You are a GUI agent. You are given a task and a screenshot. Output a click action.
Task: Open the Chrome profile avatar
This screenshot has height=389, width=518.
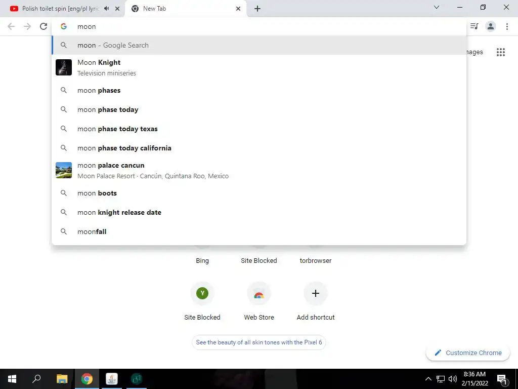[x=491, y=26]
